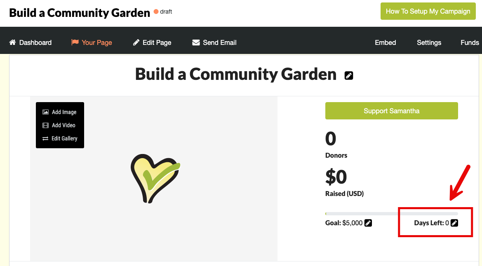Click the swap arrows icon for Edit Gallery
Image resolution: width=482 pixels, height=266 pixels.
point(45,138)
